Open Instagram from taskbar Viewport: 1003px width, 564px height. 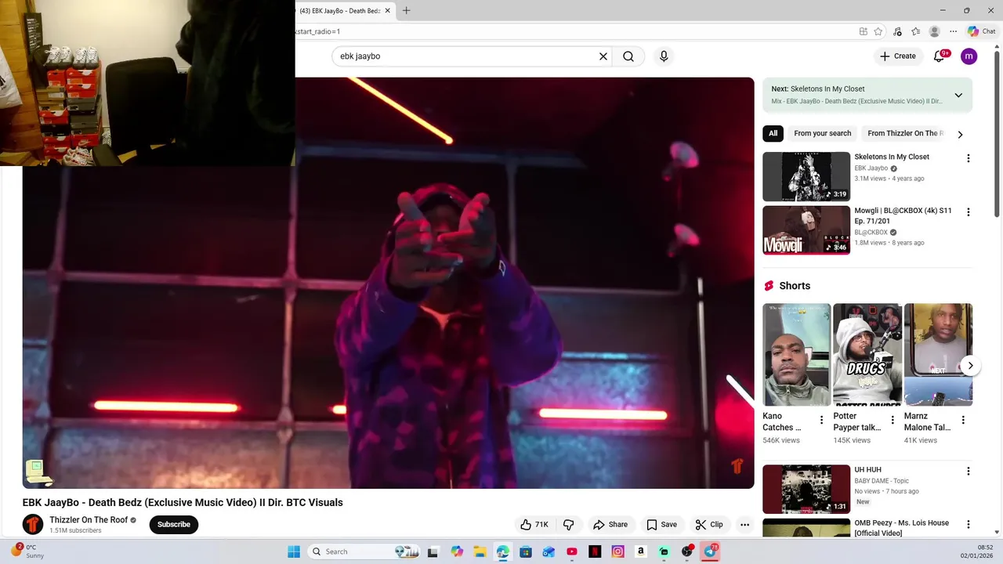click(x=617, y=551)
